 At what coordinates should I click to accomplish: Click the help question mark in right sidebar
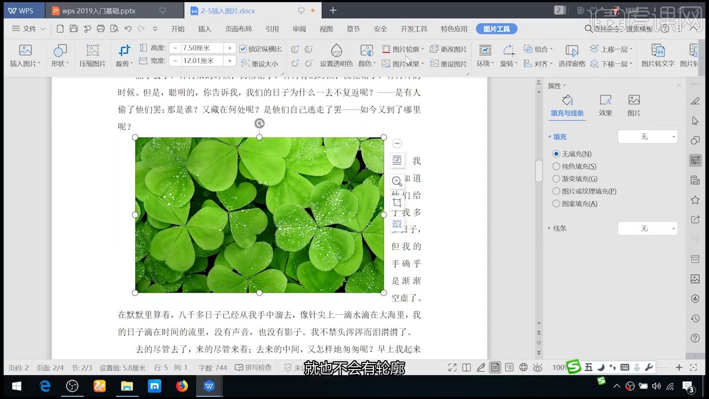[x=696, y=338]
